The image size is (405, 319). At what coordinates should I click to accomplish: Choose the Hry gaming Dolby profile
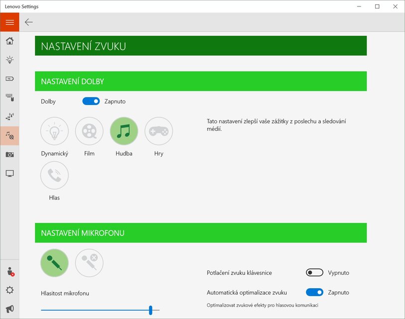tap(158, 131)
